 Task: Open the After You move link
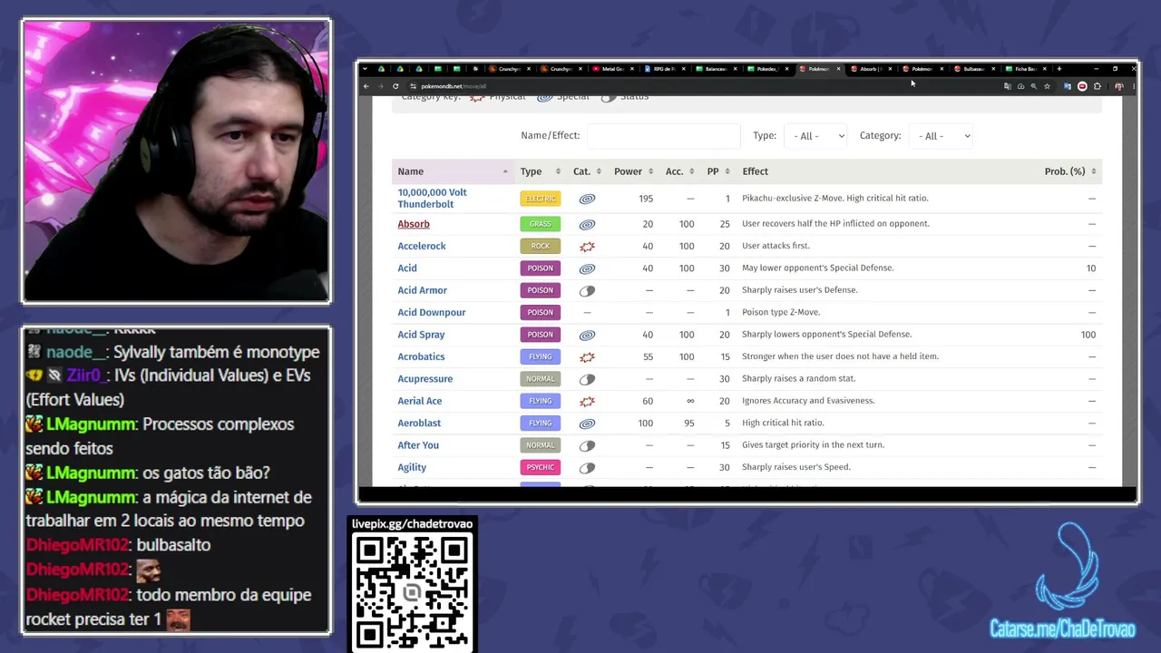418,445
